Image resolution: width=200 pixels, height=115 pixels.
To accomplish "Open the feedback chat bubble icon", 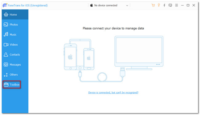I will 170,5.
